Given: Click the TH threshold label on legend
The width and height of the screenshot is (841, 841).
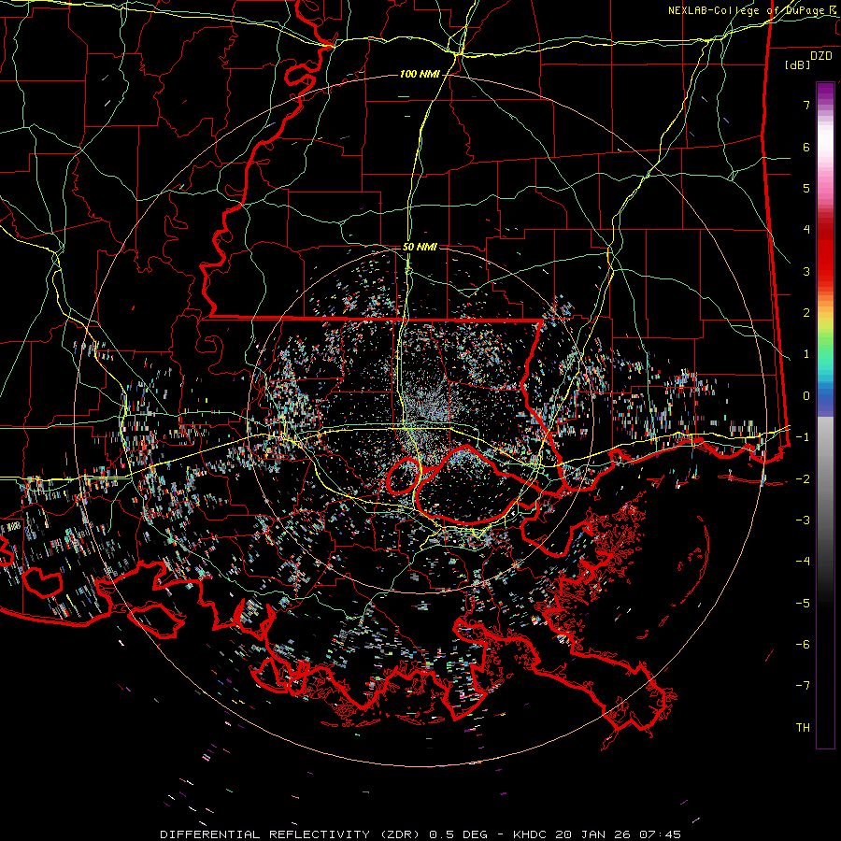Looking at the screenshot, I should (803, 728).
